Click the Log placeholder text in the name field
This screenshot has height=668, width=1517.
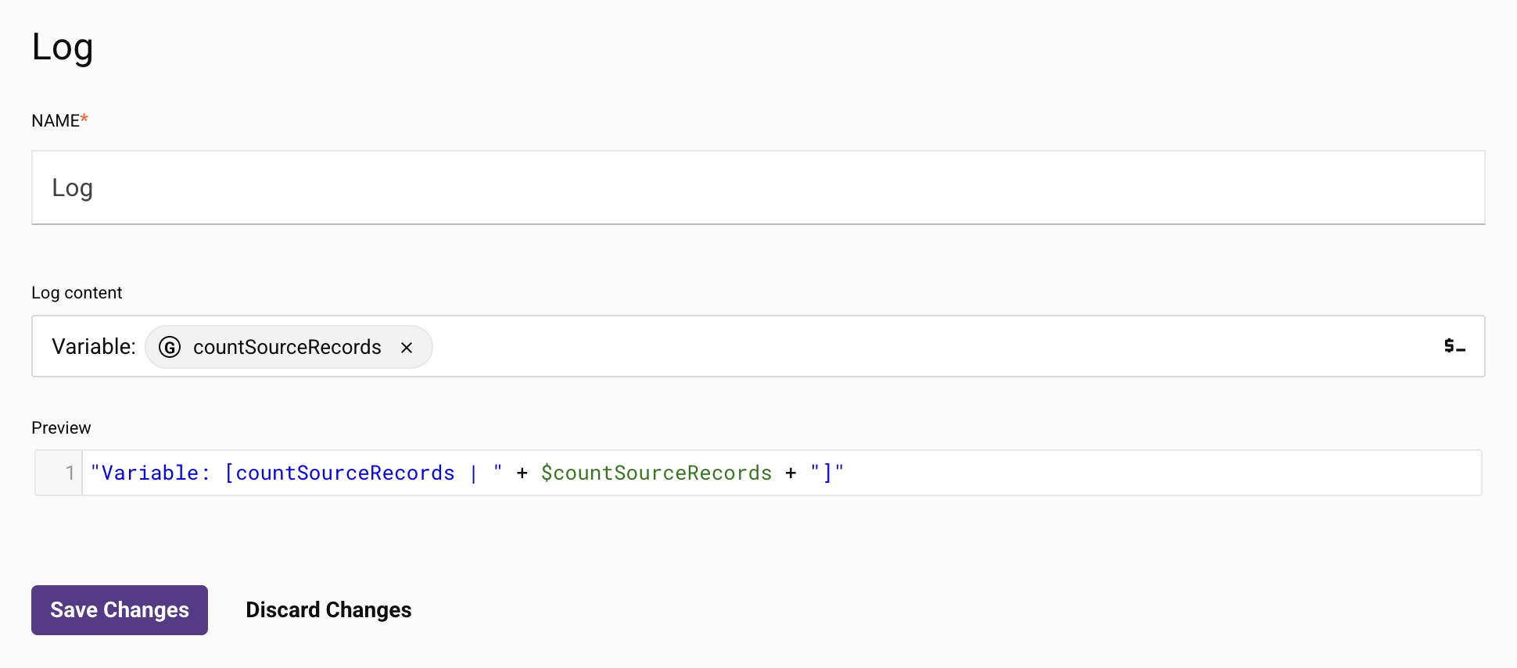click(x=72, y=188)
